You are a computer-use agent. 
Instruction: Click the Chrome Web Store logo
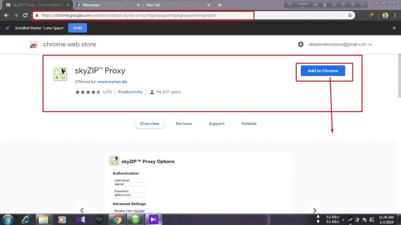coord(34,45)
